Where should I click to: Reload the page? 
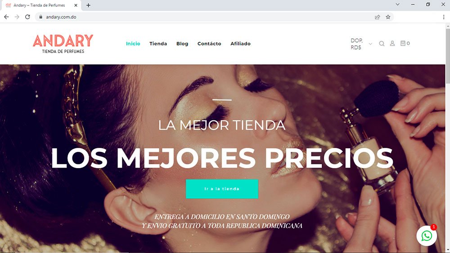[27, 17]
